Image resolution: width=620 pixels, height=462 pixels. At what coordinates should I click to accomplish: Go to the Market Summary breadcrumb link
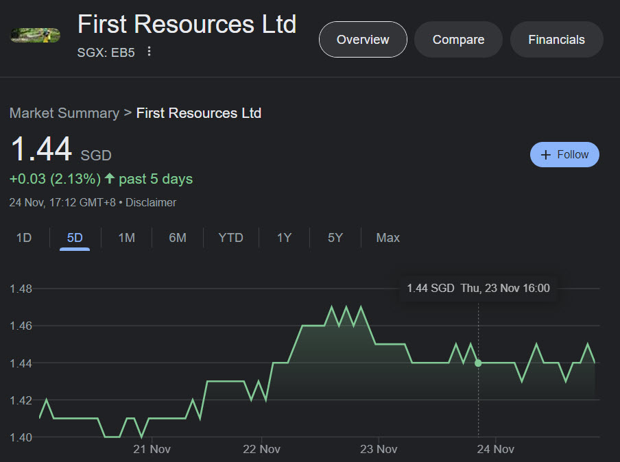point(64,113)
